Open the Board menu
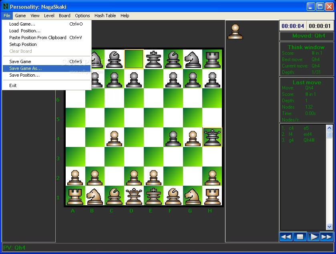This screenshot has height=254, width=336. [x=64, y=16]
